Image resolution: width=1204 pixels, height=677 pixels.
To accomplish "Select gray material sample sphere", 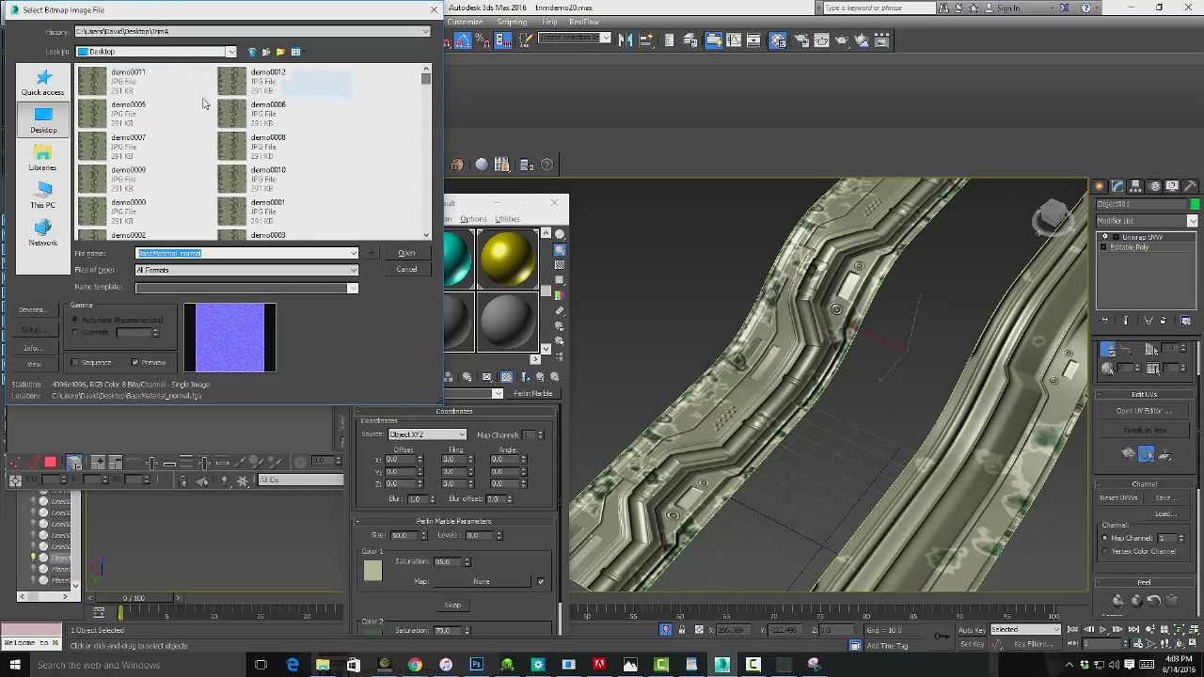I will (x=507, y=322).
